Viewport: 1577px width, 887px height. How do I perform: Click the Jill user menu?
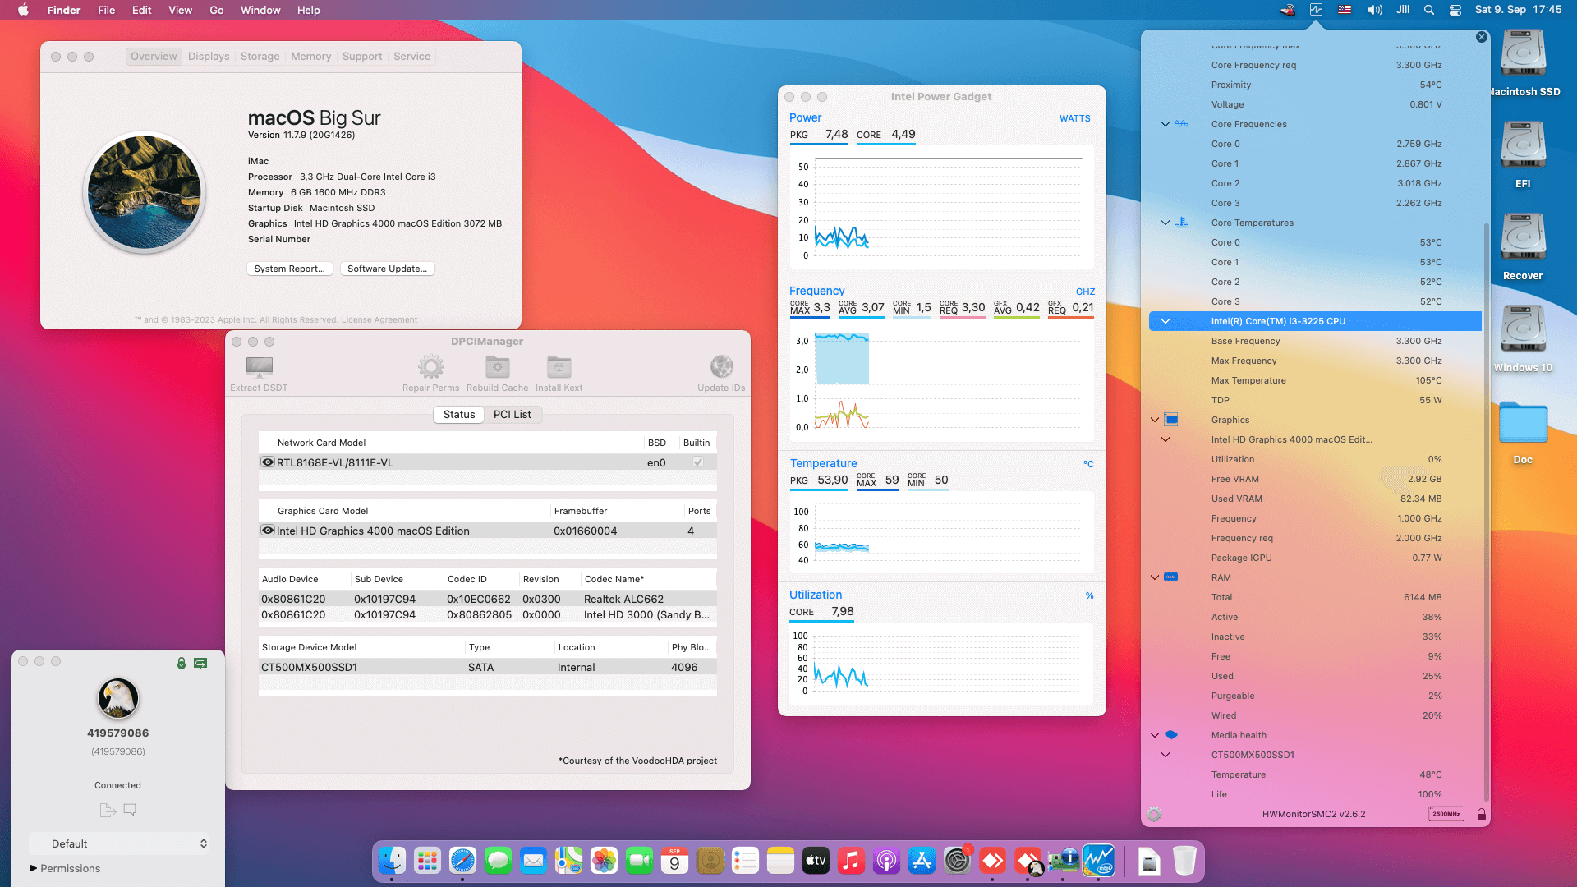click(x=1403, y=10)
